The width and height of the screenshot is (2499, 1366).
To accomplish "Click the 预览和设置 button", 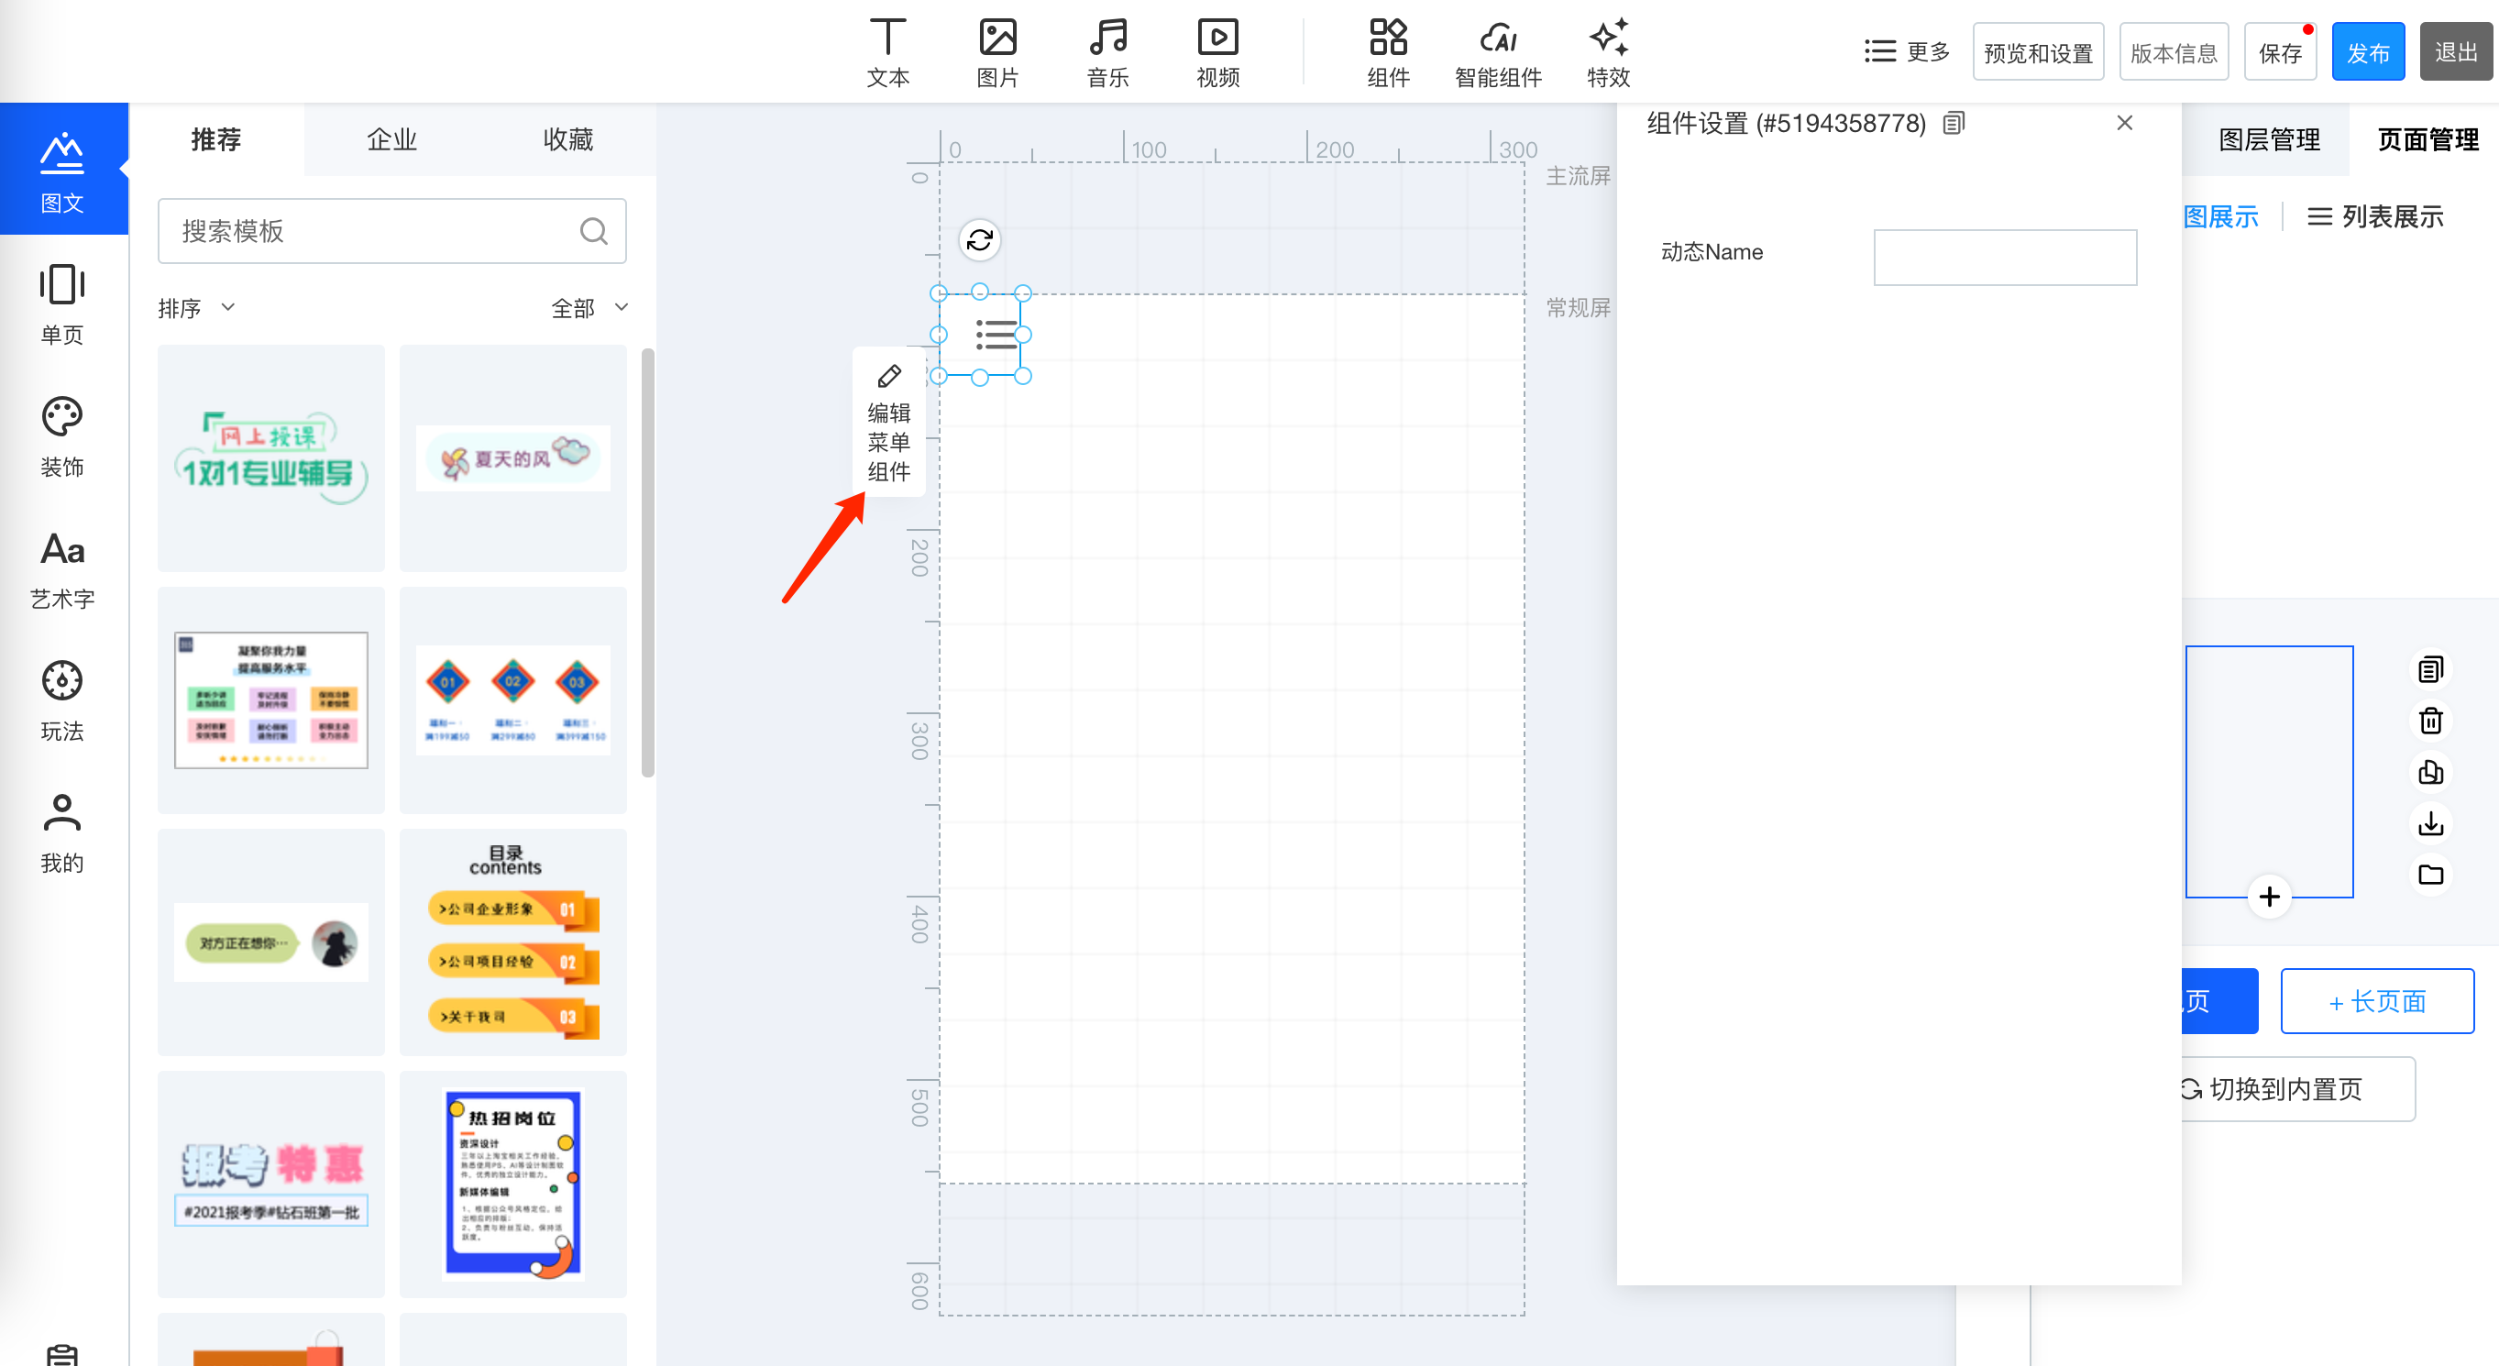I will coord(2038,52).
